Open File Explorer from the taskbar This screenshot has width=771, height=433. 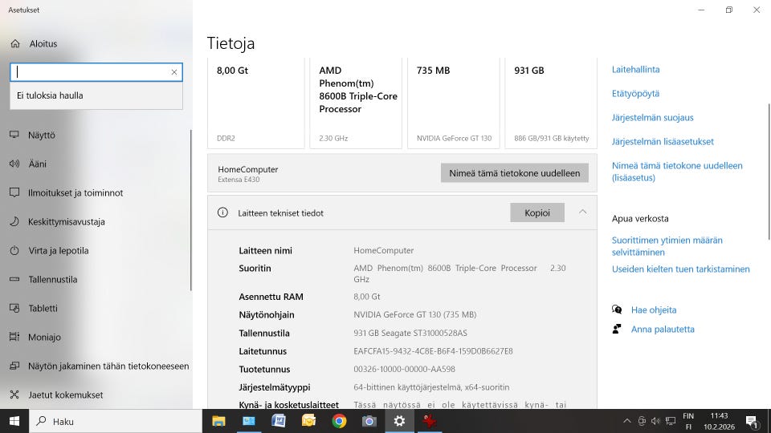coord(218,421)
